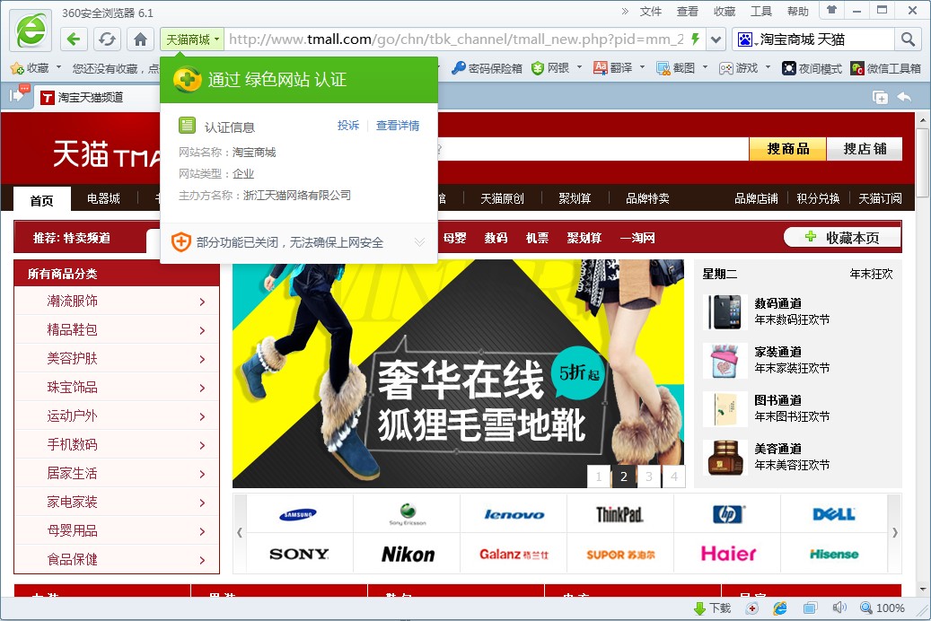Select banner slide 3 indicator
This screenshot has height=621, width=931.
649,477
